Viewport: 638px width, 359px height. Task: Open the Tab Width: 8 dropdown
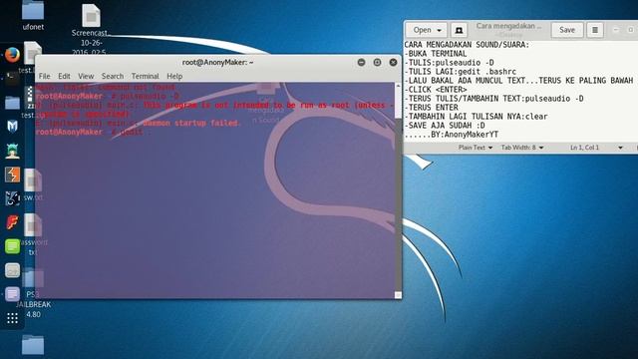[x=522, y=148]
